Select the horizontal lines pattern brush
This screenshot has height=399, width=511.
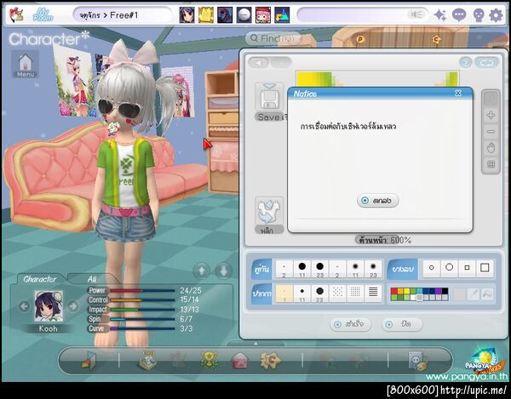click(x=373, y=293)
